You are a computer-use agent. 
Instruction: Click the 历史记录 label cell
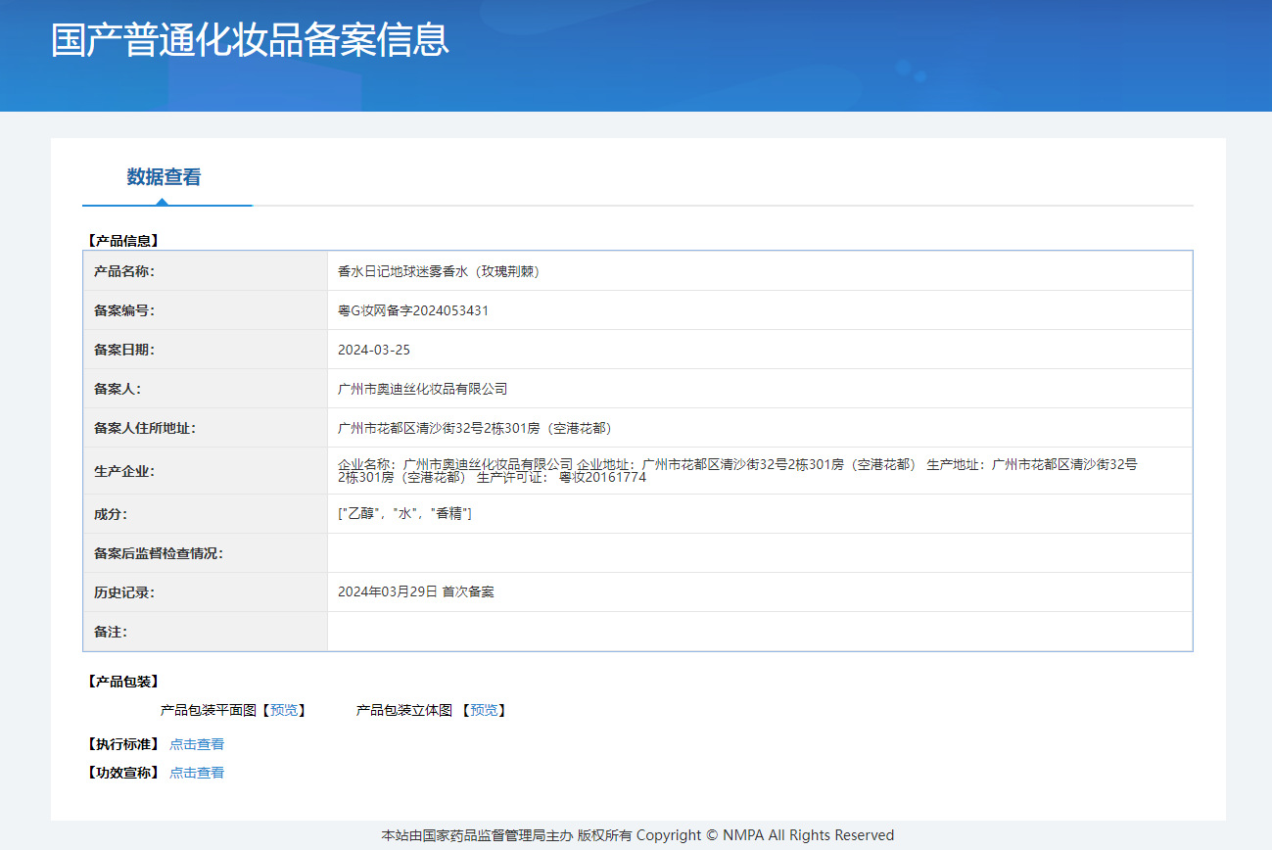tap(206, 592)
